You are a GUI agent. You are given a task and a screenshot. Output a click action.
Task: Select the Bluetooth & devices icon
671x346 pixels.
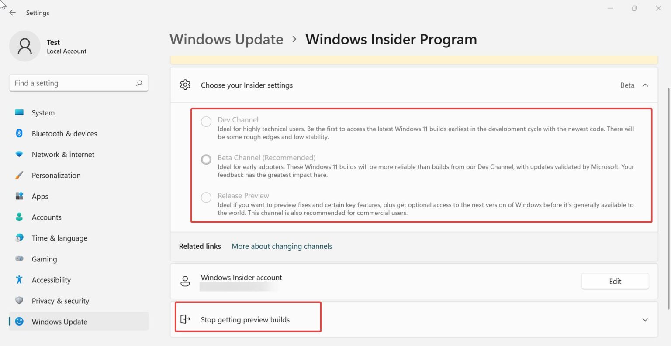(19, 133)
